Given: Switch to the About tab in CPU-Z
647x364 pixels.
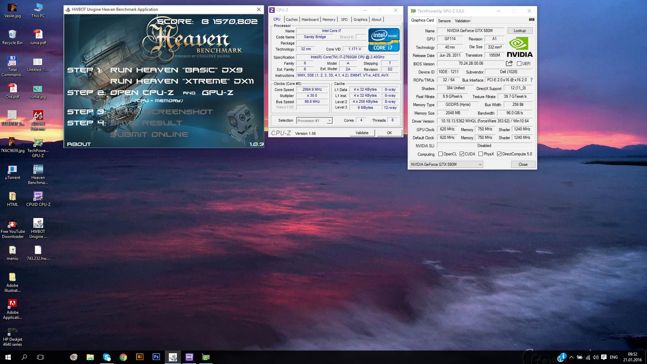Looking at the screenshot, I should (376, 20).
